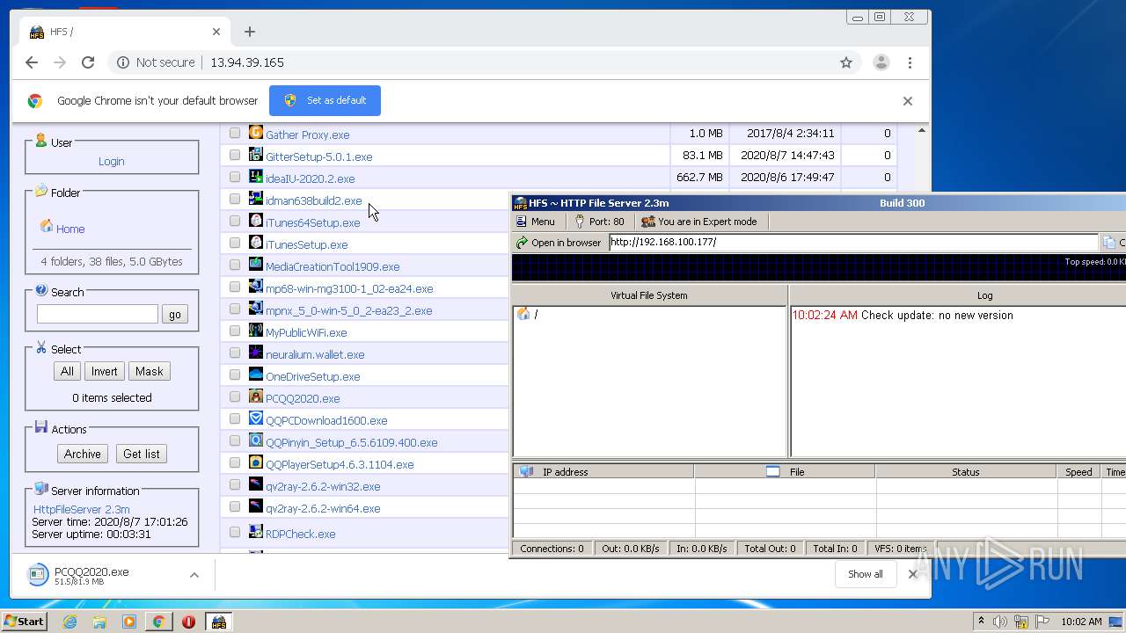This screenshot has width=1126, height=633.
Task: Click the Archive button
Action: coord(83,454)
